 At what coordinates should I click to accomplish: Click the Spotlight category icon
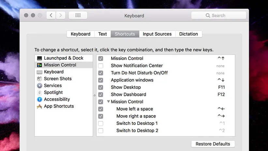pyautogui.click(x=39, y=92)
